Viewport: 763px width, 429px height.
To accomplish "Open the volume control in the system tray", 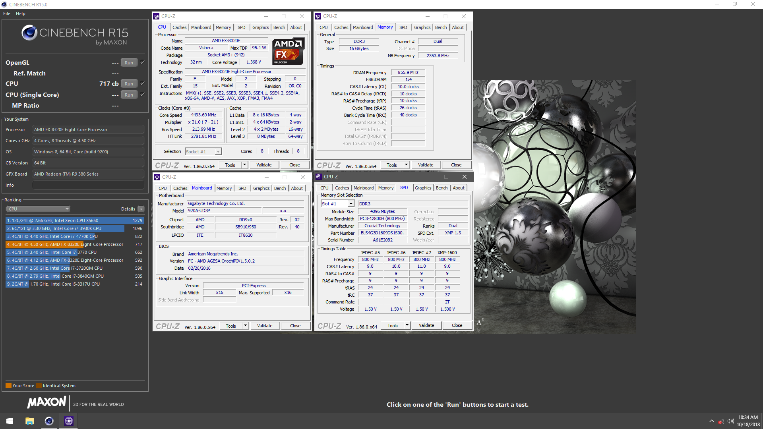I will [x=730, y=421].
